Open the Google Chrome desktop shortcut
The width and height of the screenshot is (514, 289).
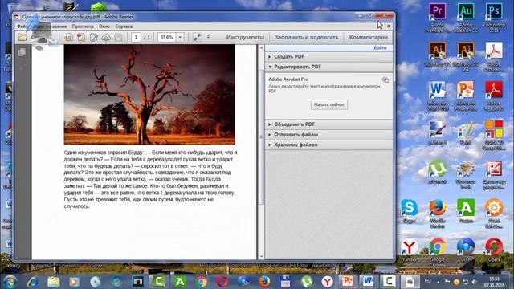click(437, 251)
